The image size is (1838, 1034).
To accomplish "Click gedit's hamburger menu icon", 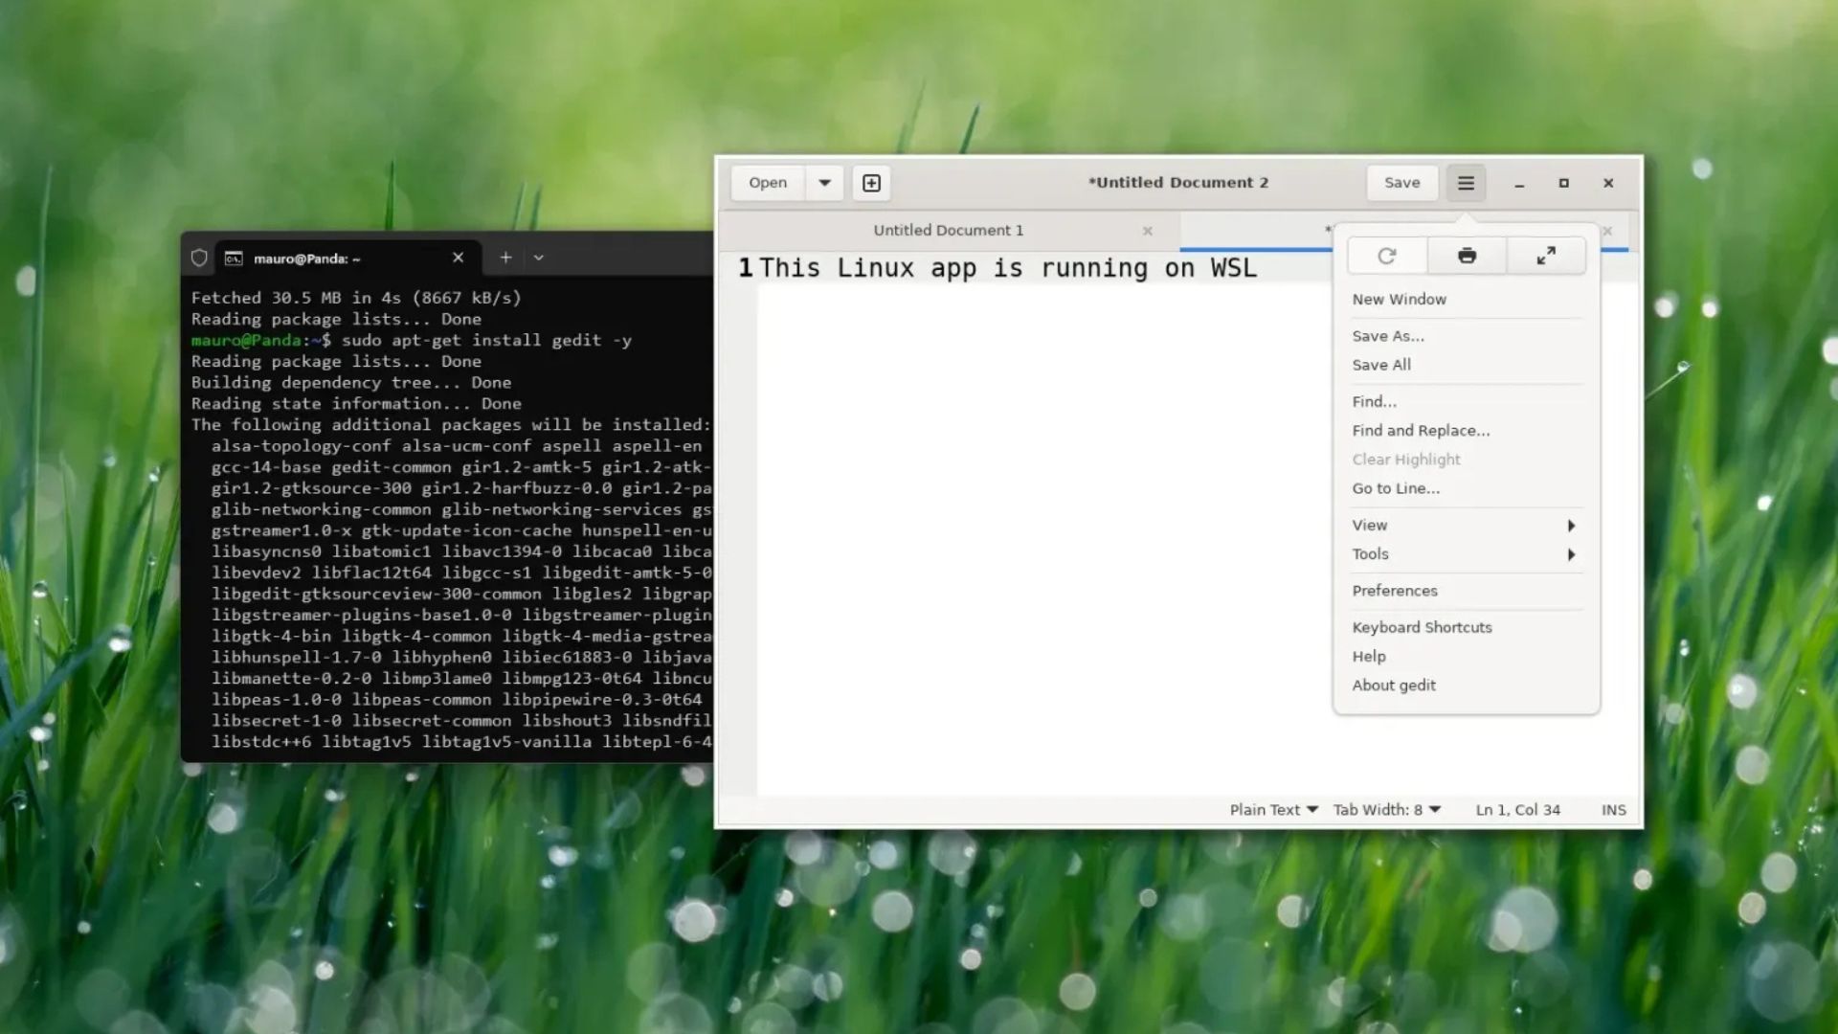I will (1466, 182).
